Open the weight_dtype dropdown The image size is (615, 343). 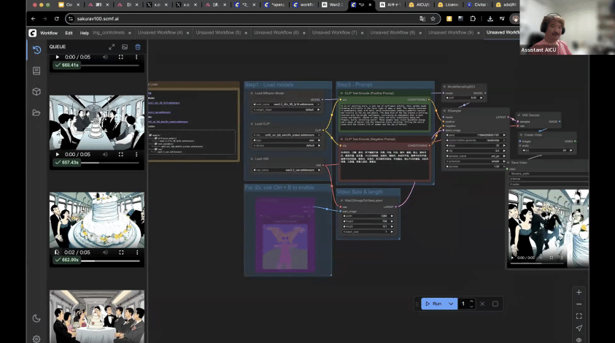287,110
